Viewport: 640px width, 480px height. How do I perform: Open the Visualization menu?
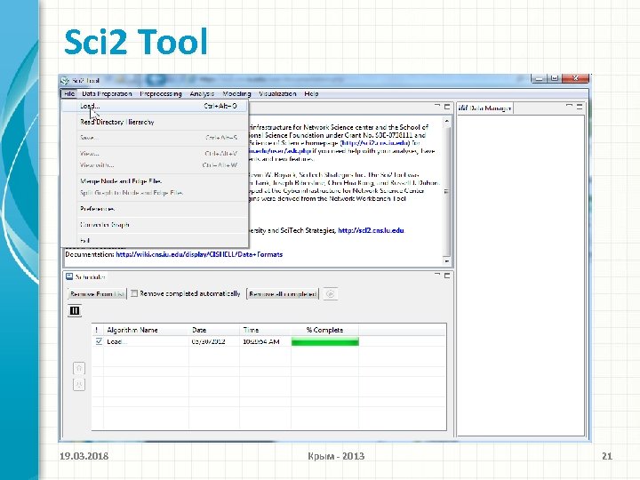point(277,93)
